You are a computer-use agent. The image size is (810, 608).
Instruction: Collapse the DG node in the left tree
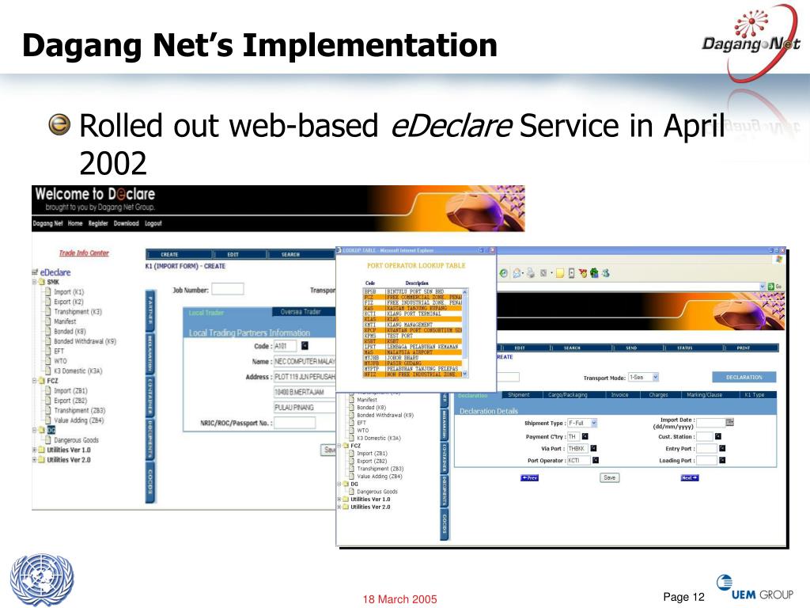coord(35,430)
